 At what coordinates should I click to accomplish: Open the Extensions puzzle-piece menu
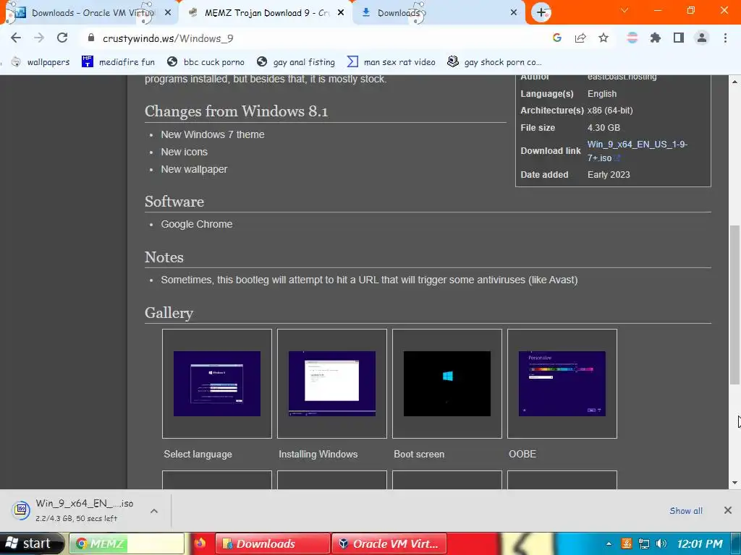tap(656, 38)
